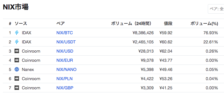Open the NIX/PLN pair link
The image size is (224, 101).
(65, 79)
